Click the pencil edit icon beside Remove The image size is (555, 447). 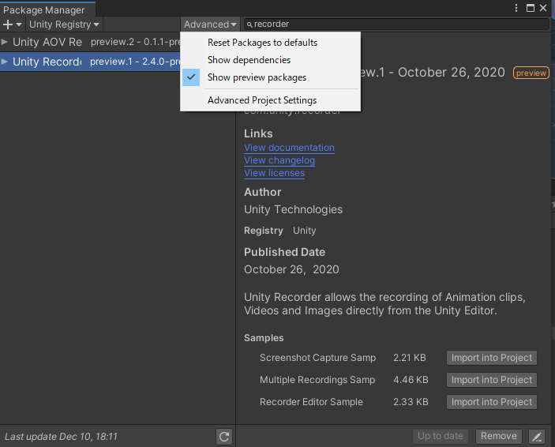537,436
